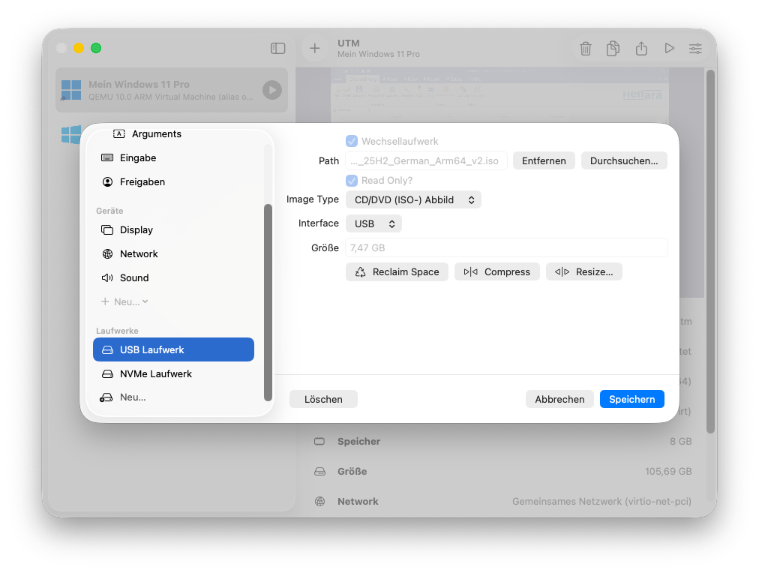Click the Speichern button
The width and height of the screenshot is (759, 573).
[631, 399]
